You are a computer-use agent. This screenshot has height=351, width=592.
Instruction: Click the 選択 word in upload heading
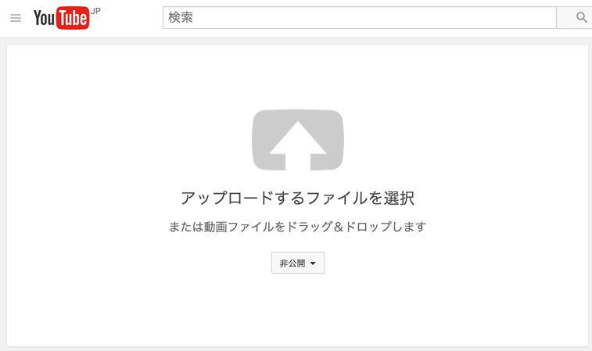point(399,198)
